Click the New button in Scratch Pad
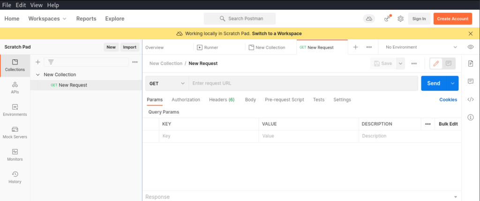The image size is (480, 201). click(x=111, y=47)
